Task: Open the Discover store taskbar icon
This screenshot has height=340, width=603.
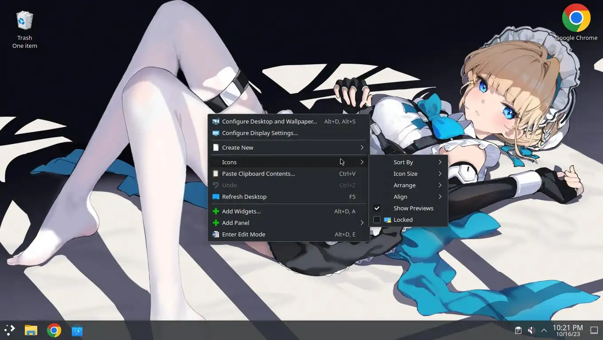Action: coord(77,330)
